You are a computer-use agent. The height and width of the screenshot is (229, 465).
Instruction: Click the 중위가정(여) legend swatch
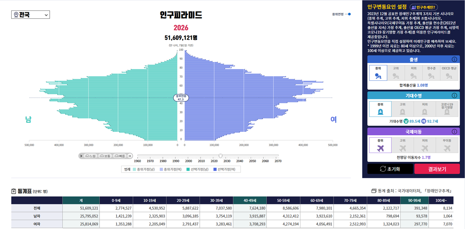point(162,169)
